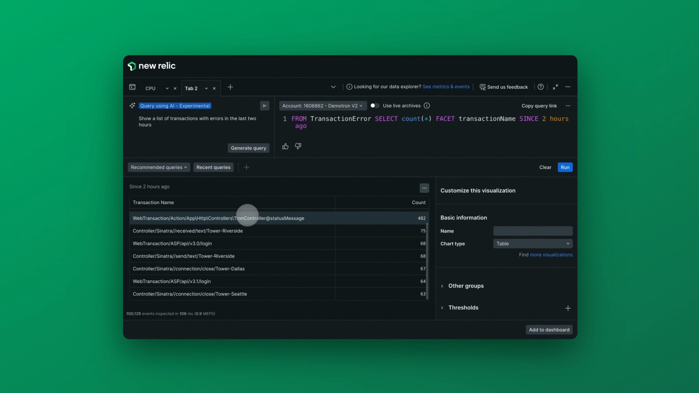Open query options ellipsis menu

(568, 106)
